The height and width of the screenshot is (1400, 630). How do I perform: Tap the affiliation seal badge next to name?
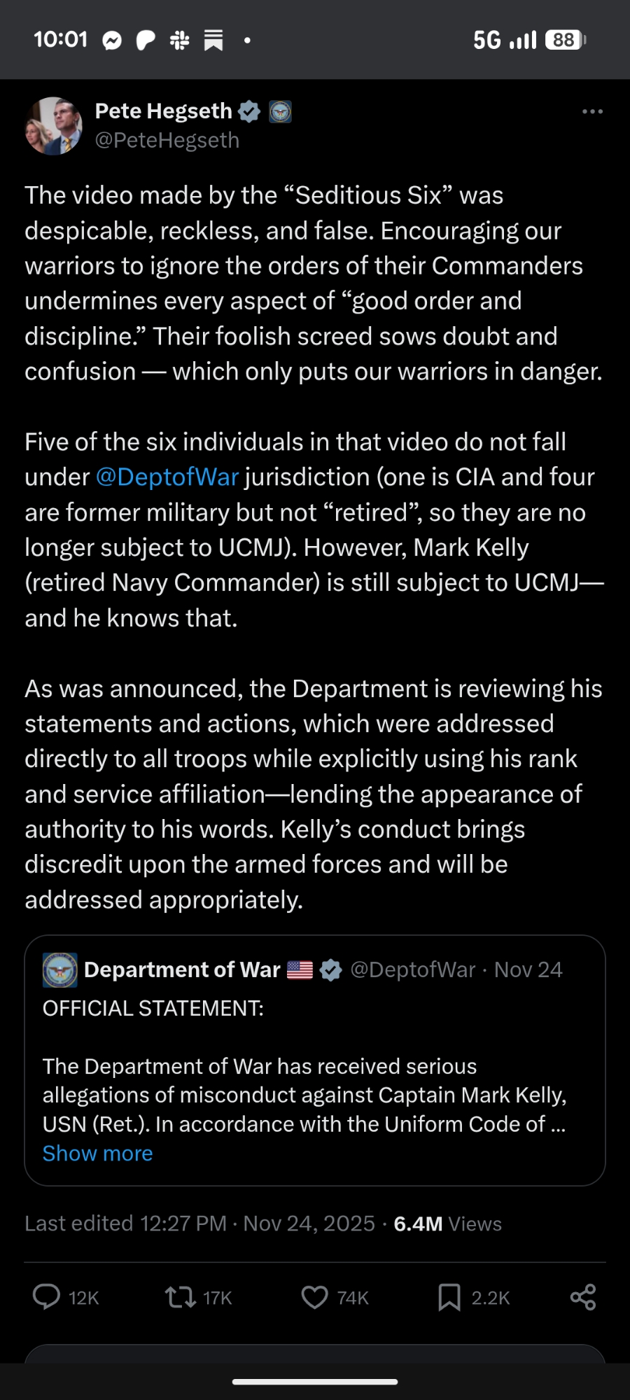280,111
